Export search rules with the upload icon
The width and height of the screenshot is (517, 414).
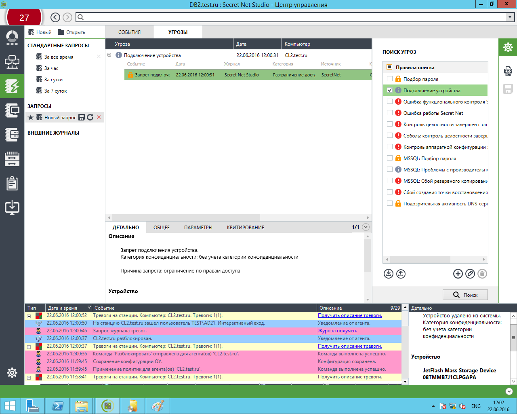(x=401, y=274)
